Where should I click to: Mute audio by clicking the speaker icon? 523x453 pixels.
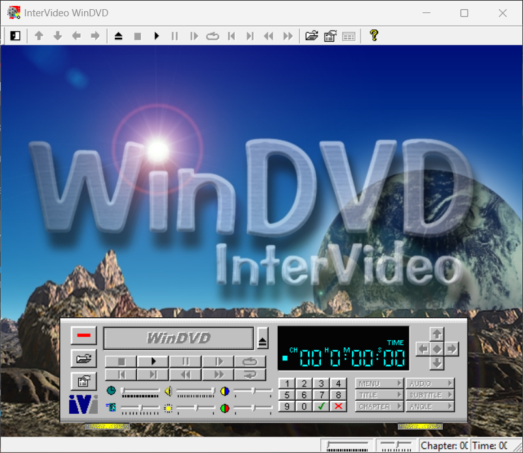coord(168,391)
